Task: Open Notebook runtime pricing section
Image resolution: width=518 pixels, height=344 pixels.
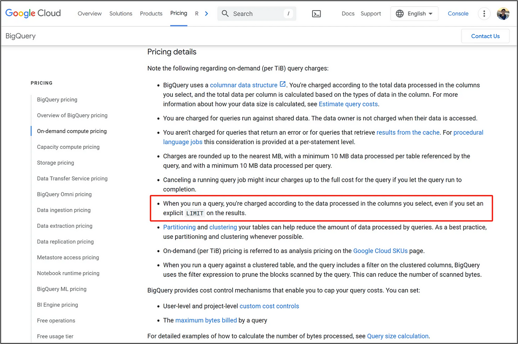Action: 68,273
